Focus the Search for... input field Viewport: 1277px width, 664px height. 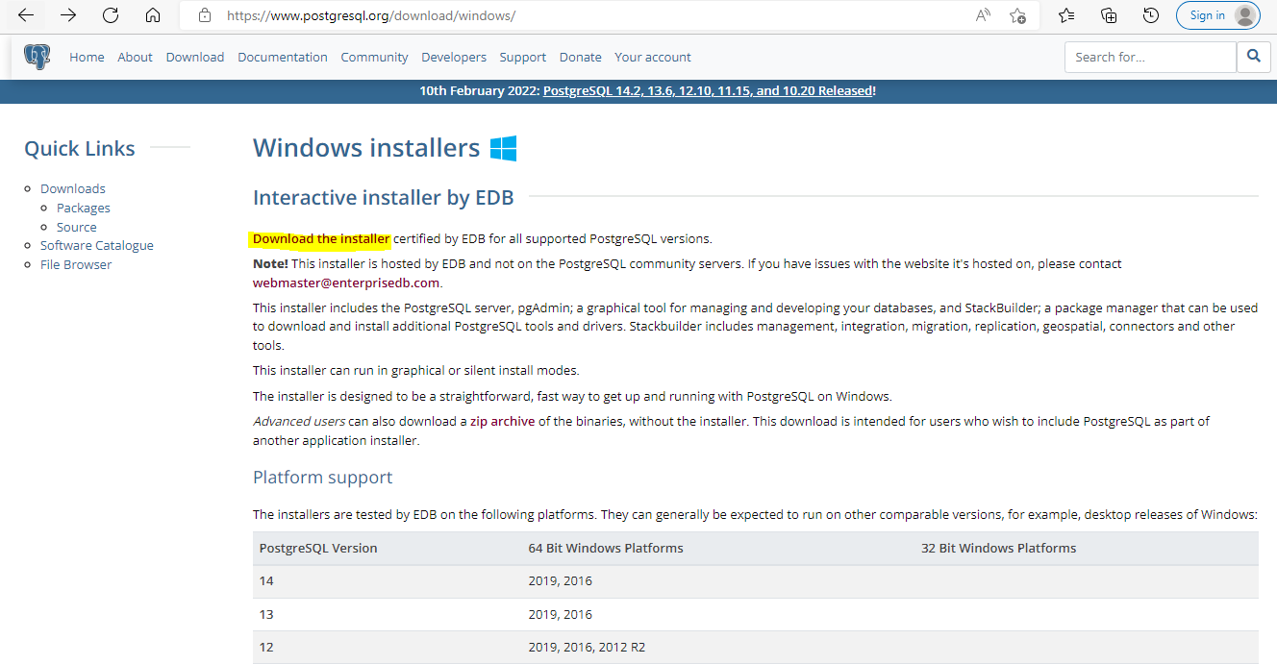(x=1149, y=57)
